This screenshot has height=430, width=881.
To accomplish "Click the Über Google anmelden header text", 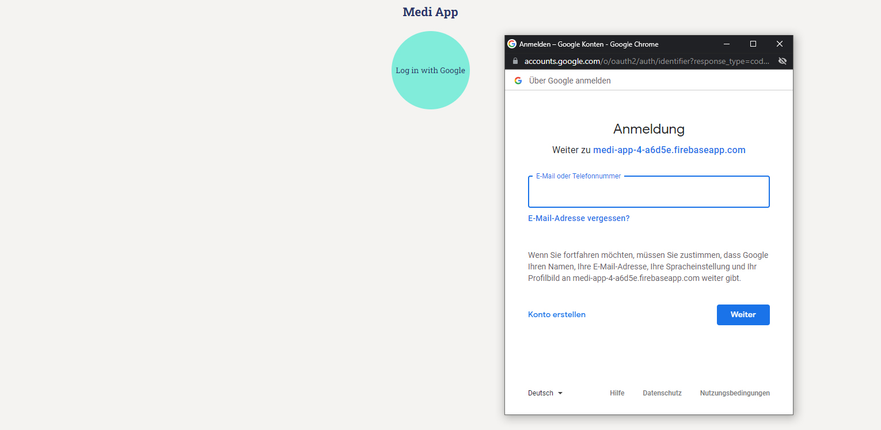I will coord(570,81).
